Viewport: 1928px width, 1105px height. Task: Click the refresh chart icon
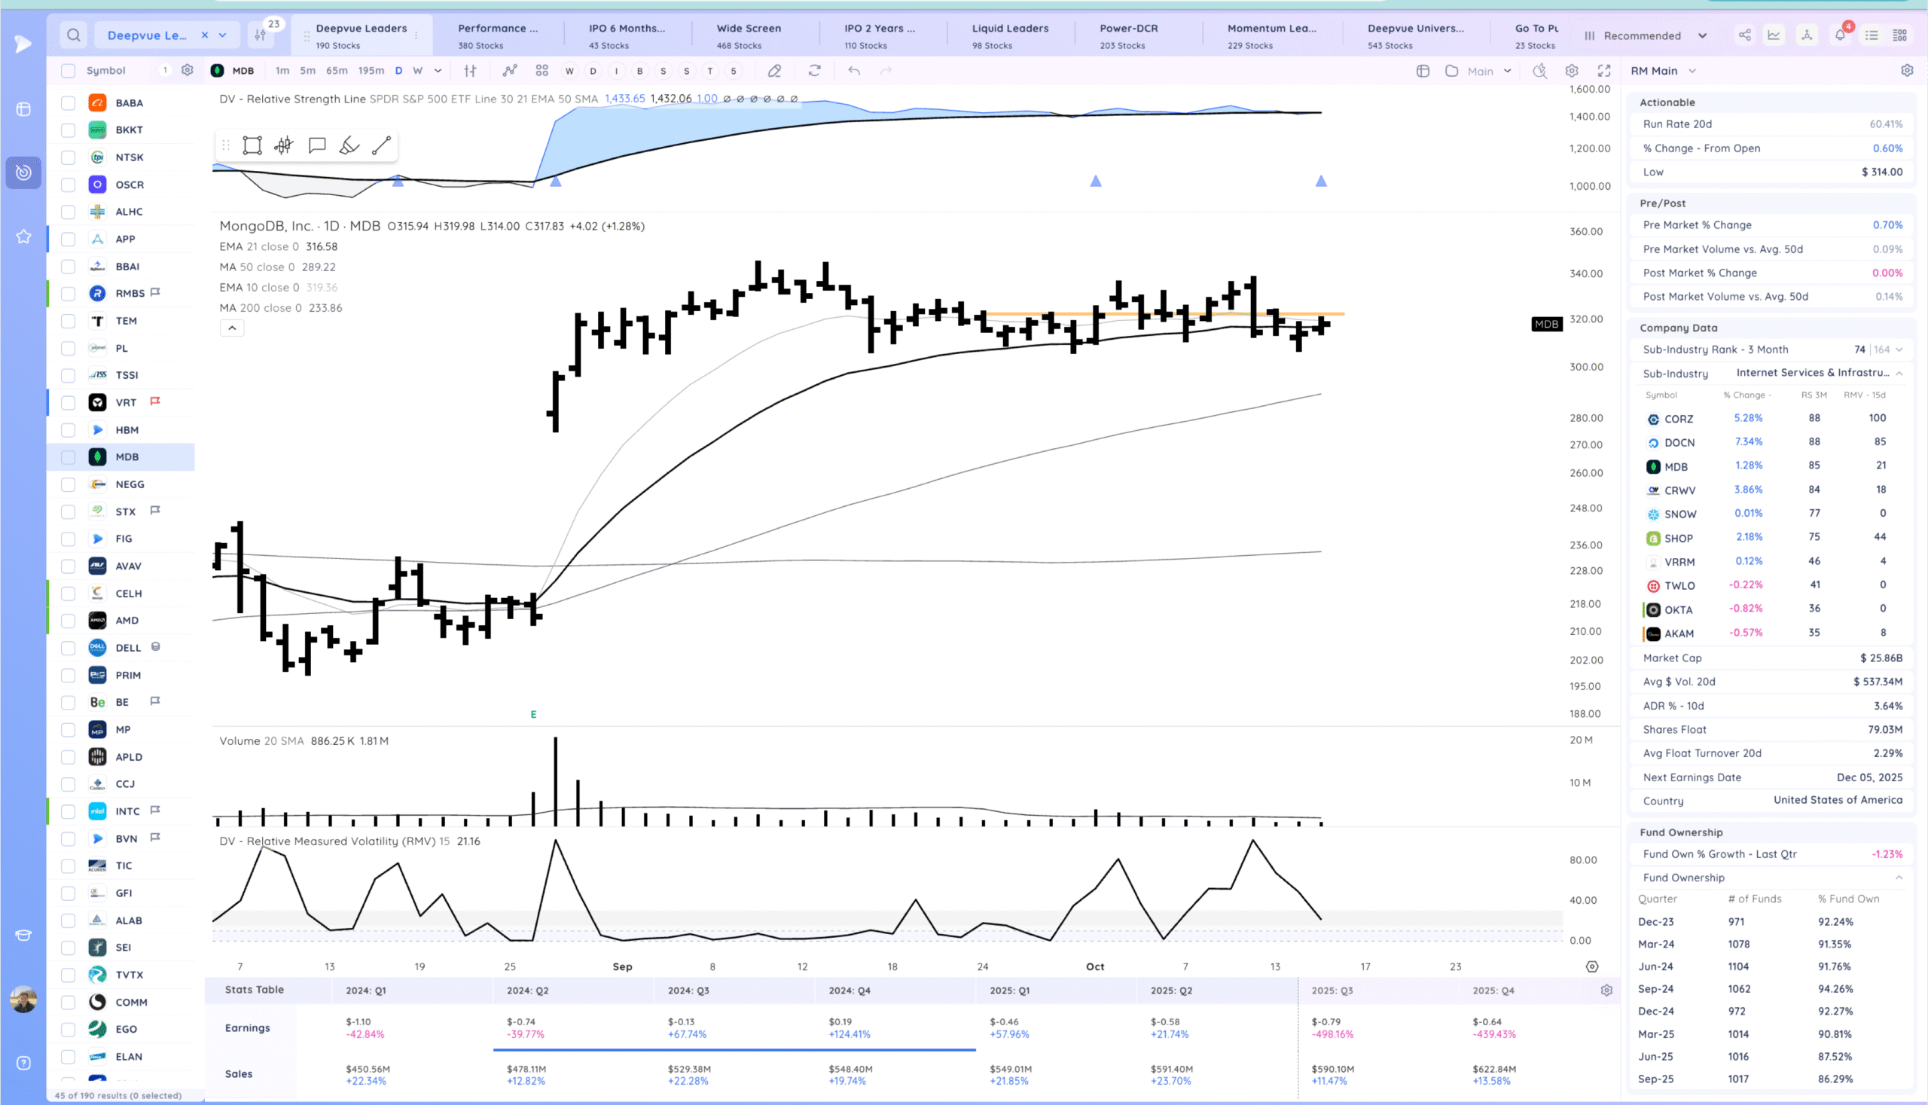tap(814, 71)
